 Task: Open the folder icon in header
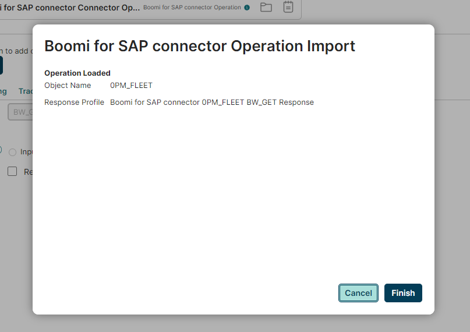pos(266,8)
